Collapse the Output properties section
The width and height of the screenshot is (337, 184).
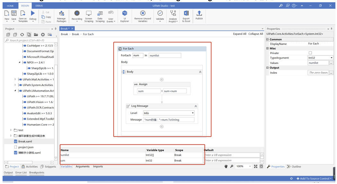[x=268, y=68]
